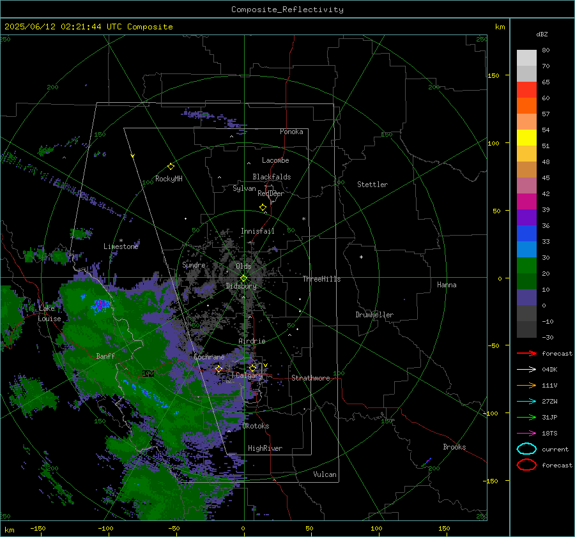Click the Lacombe city label
Image resolution: width=575 pixels, height=537 pixels.
coord(275,160)
